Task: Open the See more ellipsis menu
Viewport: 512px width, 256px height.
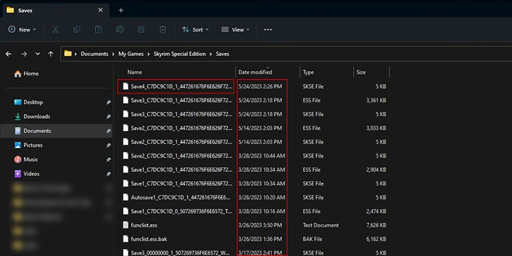Action: pos(268,29)
